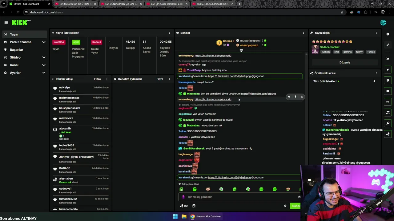Switch to the ŞEF, DÜŞÜK PUANLI tab

[x=213, y=4]
